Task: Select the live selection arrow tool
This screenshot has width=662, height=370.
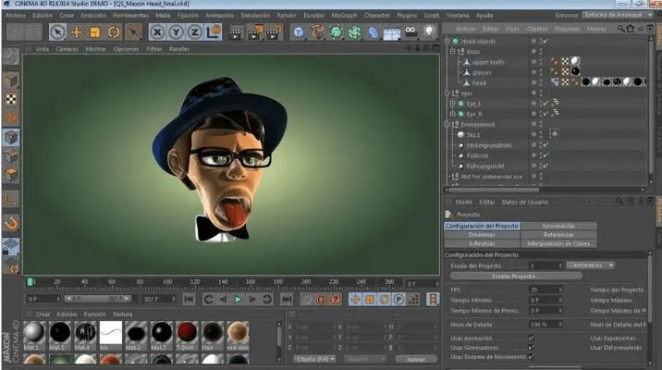Action: coord(57,32)
